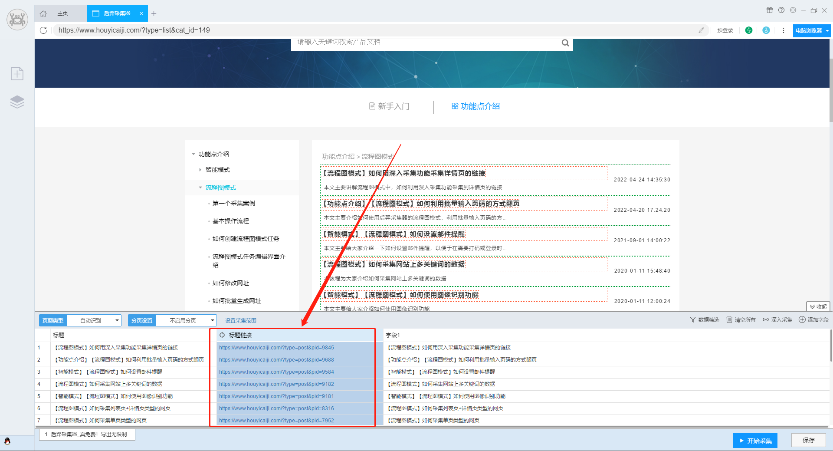Focus the document keyword search field
This screenshot has height=451, width=833.
[425, 43]
